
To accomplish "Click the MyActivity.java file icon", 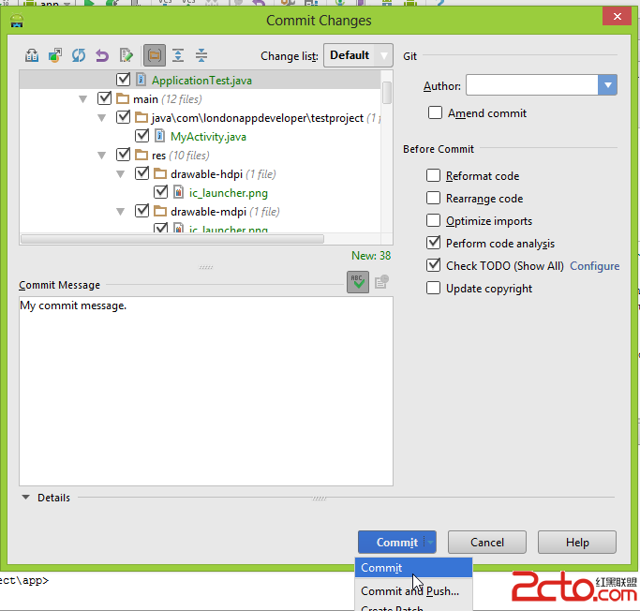I will pos(159,136).
